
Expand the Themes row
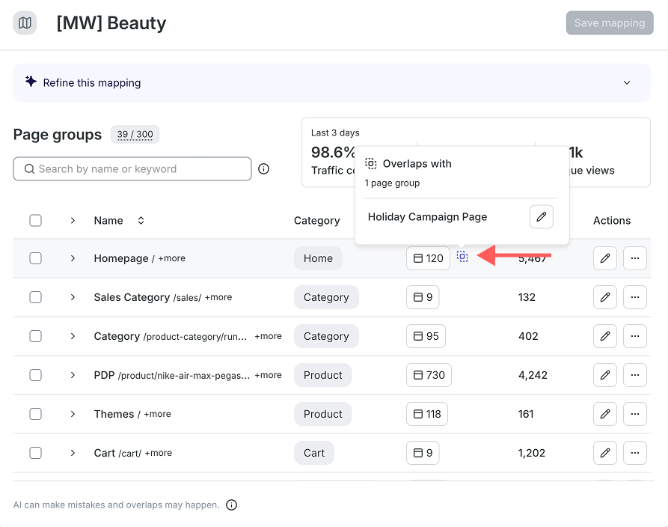tap(73, 413)
